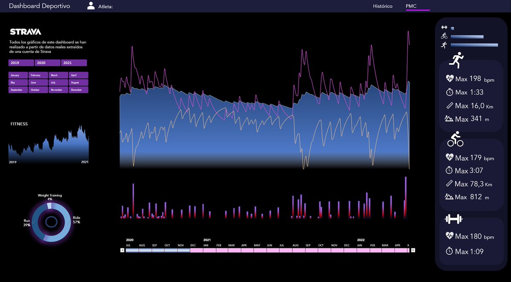Click heart rate icon next to Max 198 bpm
This screenshot has width=511, height=282.
[x=450, y=78]
